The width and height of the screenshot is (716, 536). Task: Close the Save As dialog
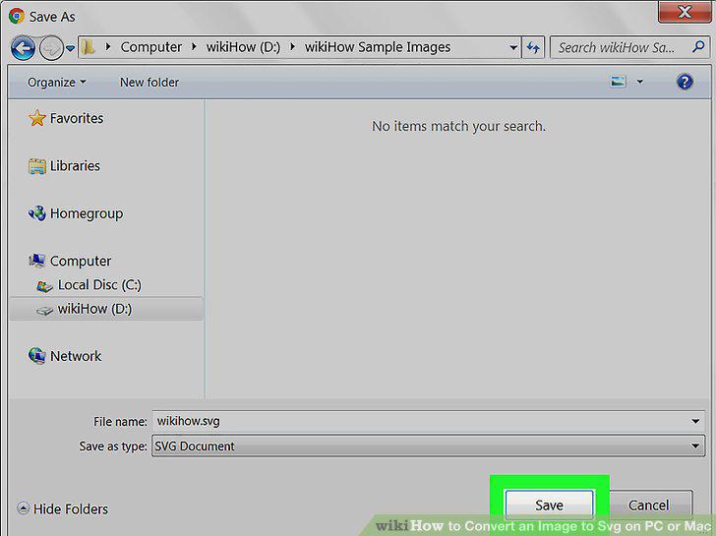685,12
